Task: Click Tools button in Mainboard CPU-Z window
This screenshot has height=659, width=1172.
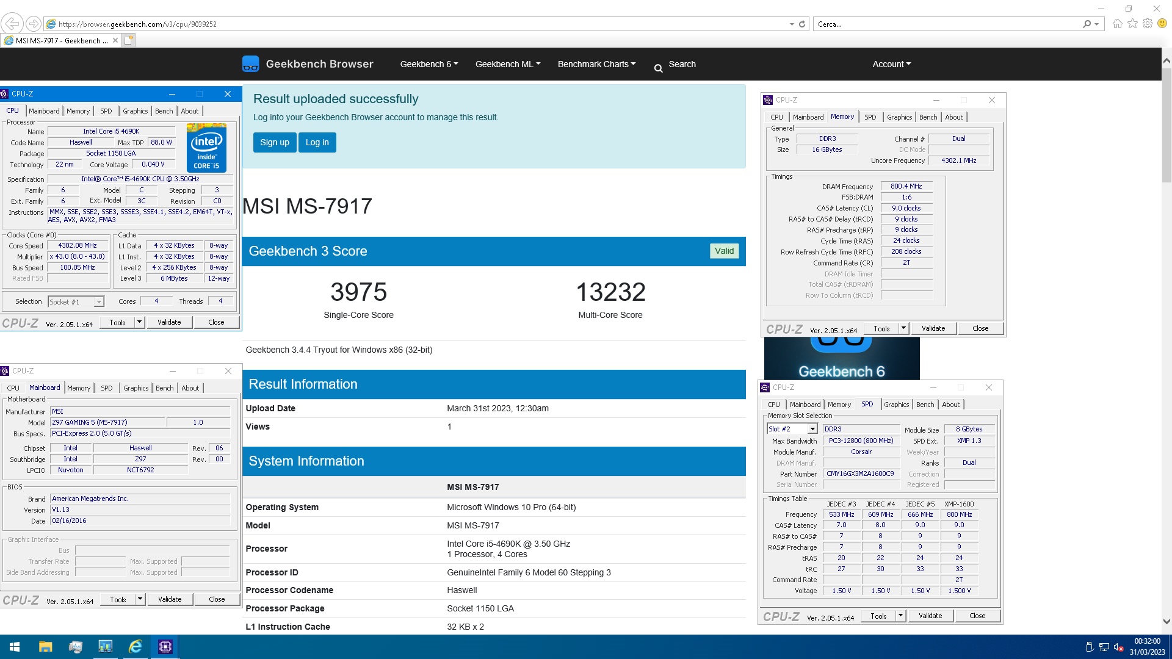Action: 118,599
